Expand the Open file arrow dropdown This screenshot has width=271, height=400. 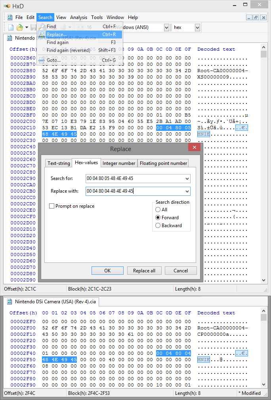click(x=27, y=27)
